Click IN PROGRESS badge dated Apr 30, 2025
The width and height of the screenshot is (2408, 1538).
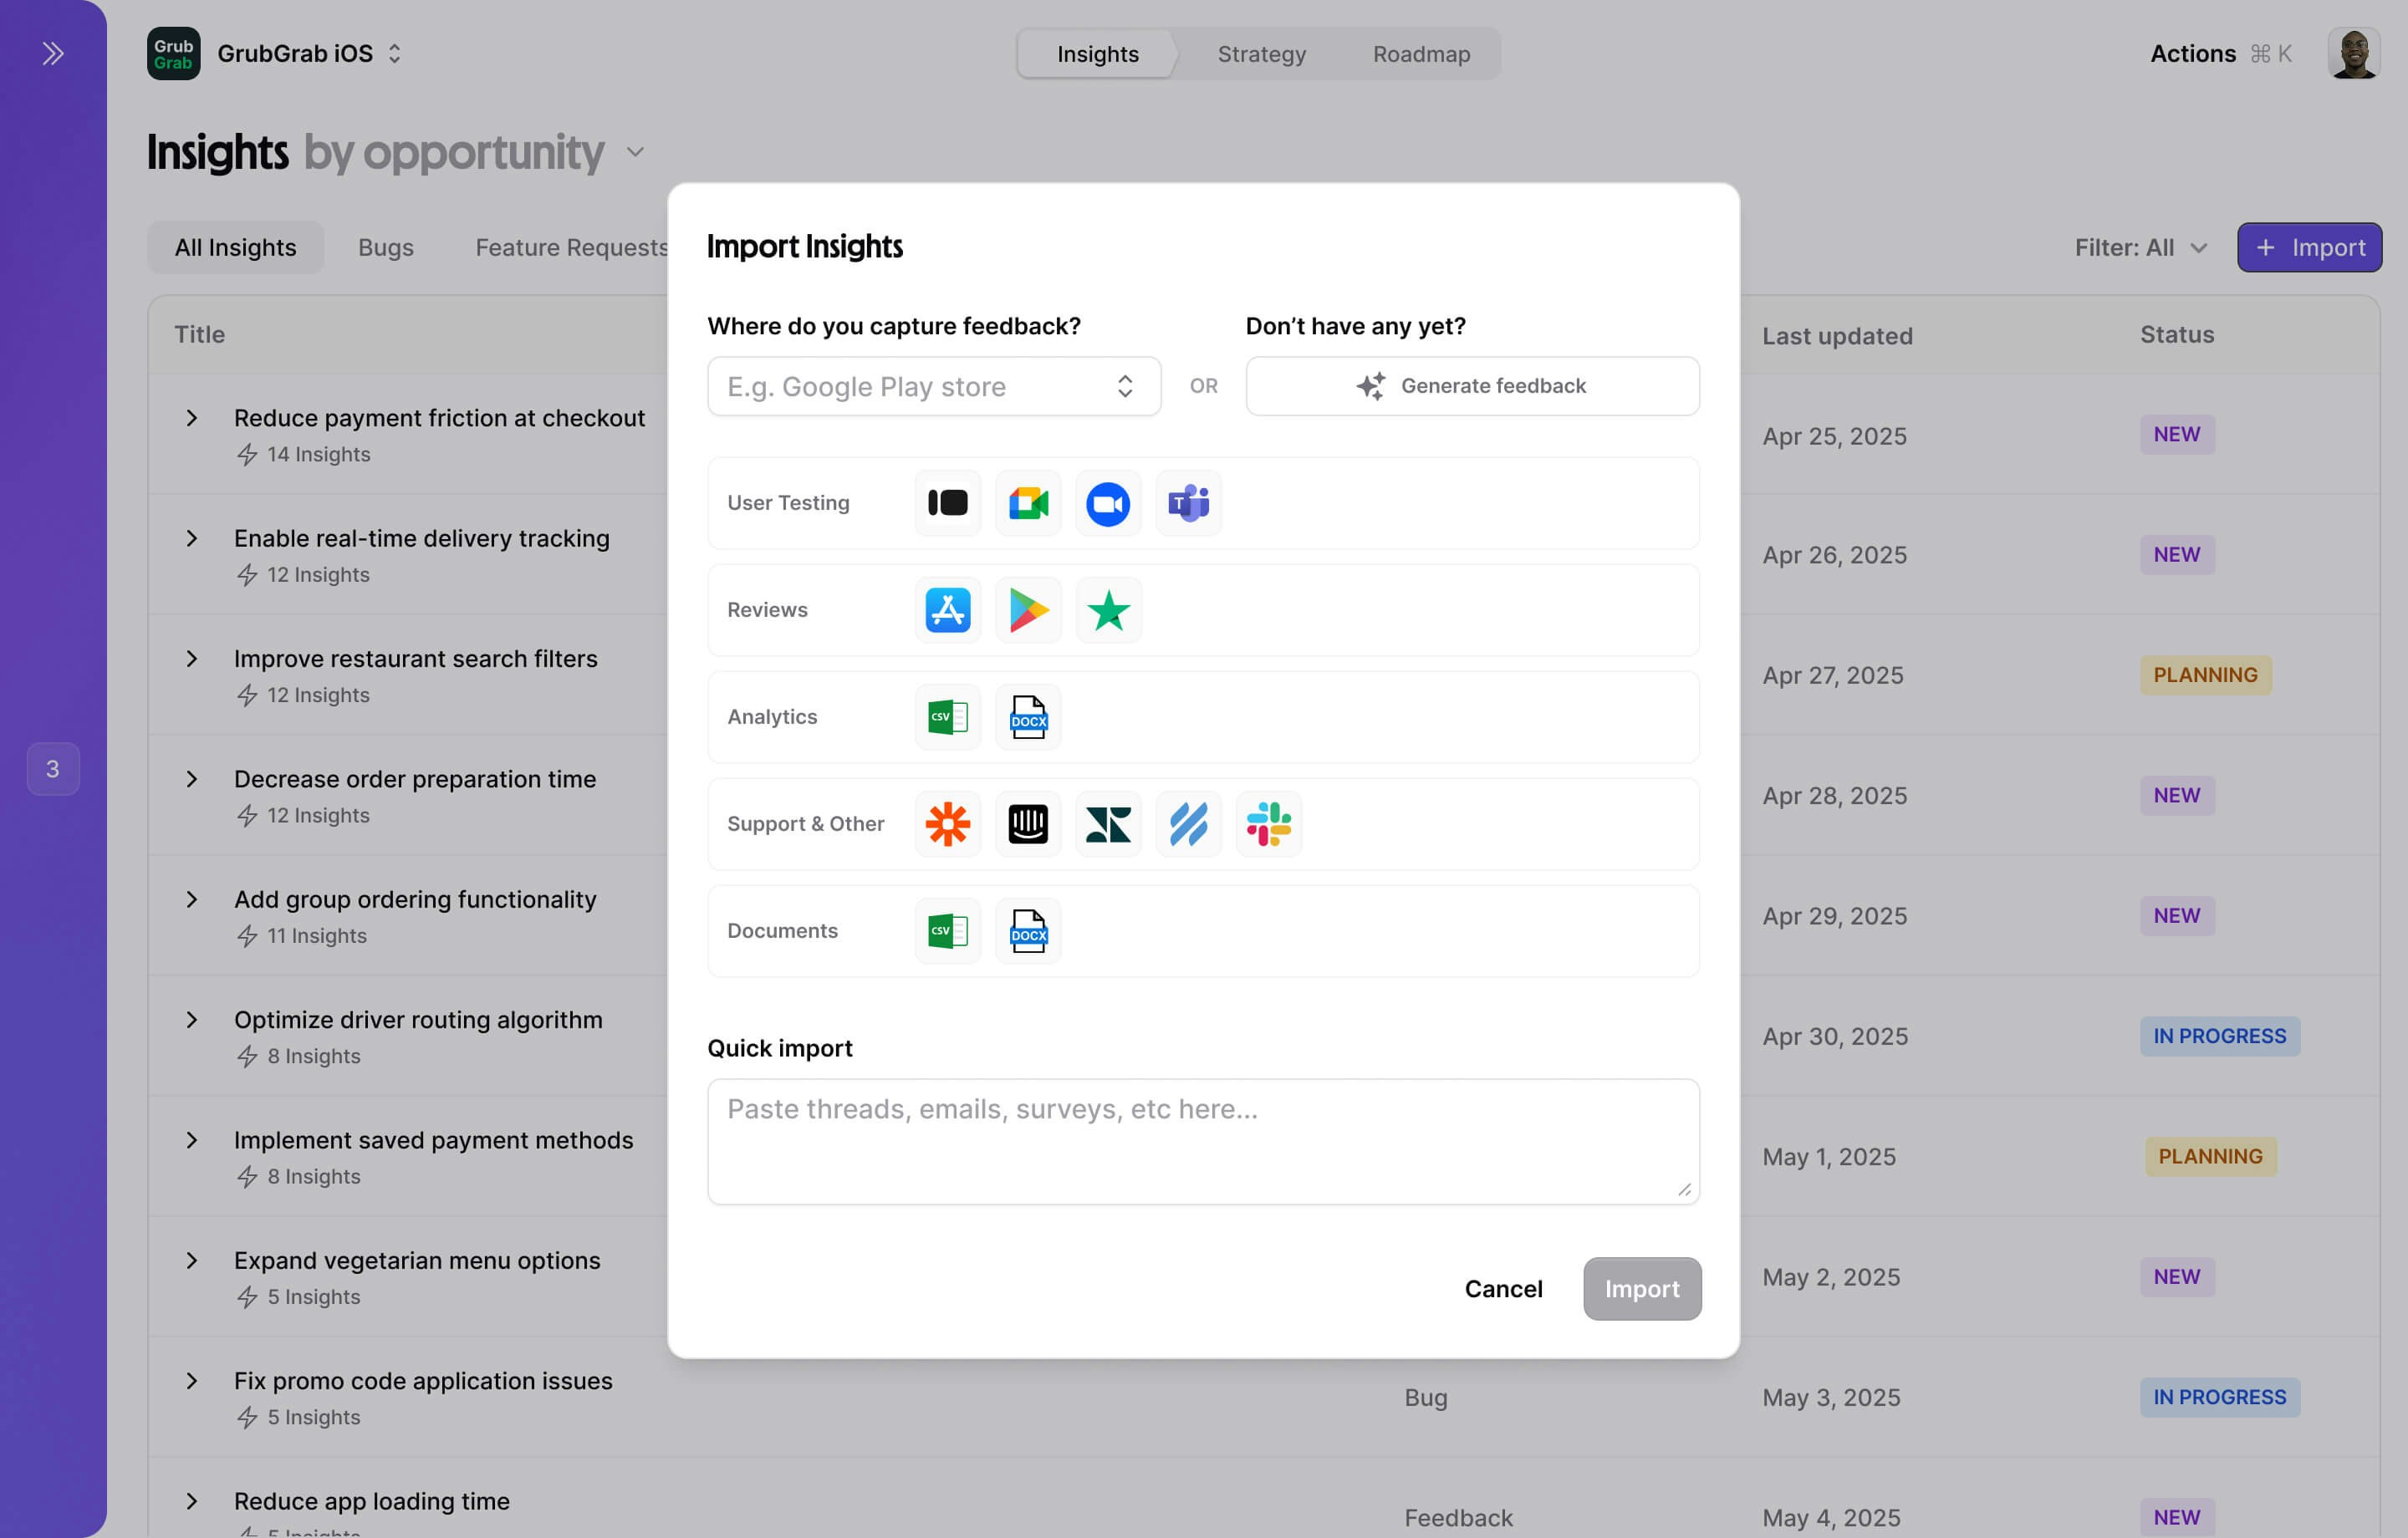(x=2219, y=1036)
